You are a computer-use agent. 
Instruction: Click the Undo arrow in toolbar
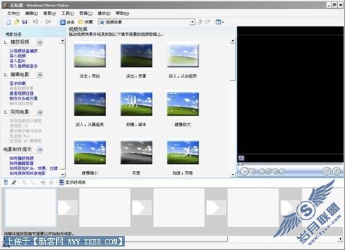pyautogui.click(x=35, y=22)
